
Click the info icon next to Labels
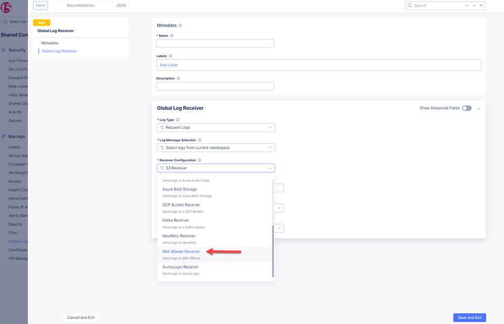coord(171,56)
